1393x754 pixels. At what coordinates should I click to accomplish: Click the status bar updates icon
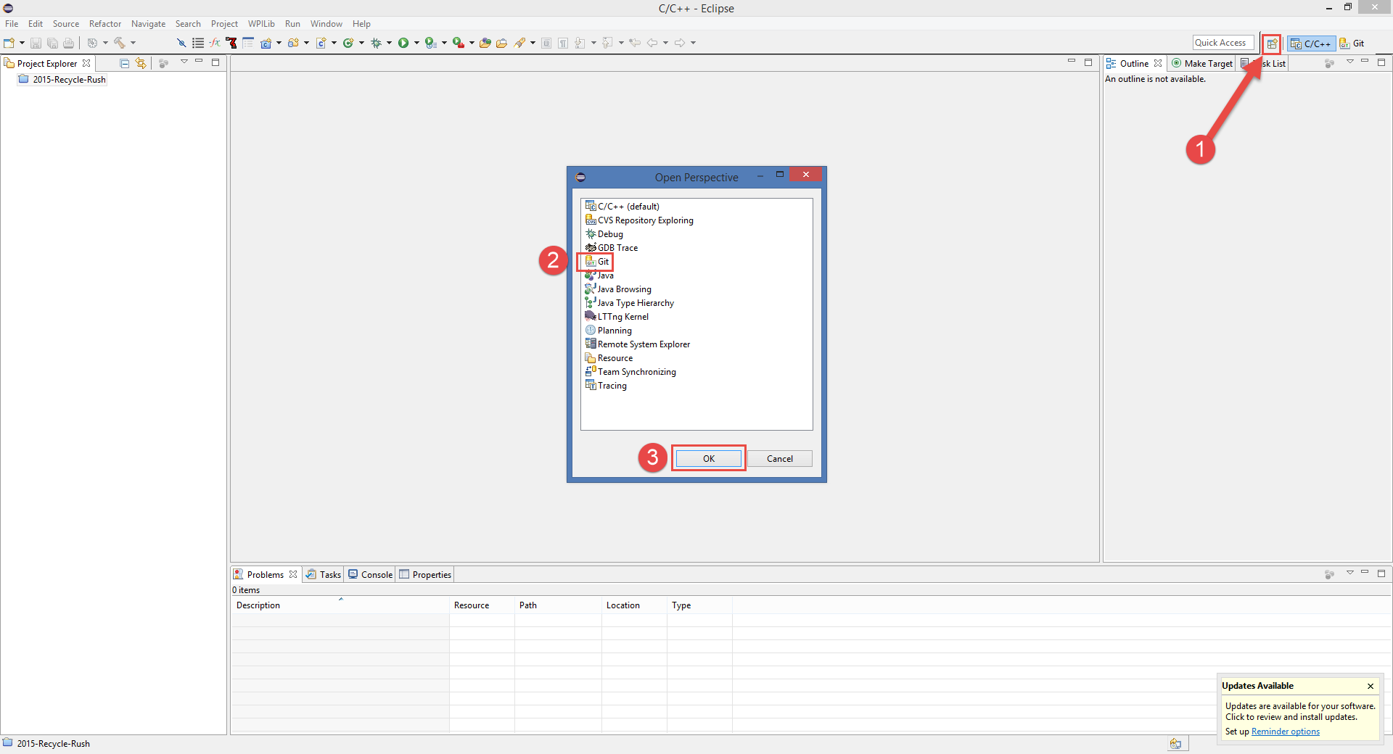1175,743
